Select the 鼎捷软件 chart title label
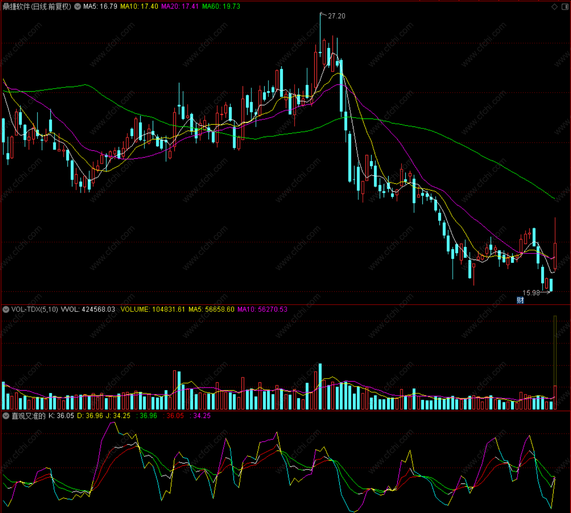Viewport: 571px width, 513px height. [37, 6]
